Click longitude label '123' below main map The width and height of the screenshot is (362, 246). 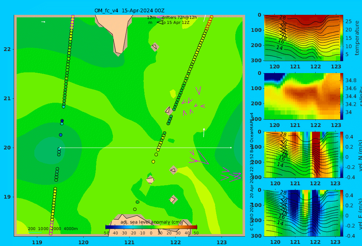point(222,242)
